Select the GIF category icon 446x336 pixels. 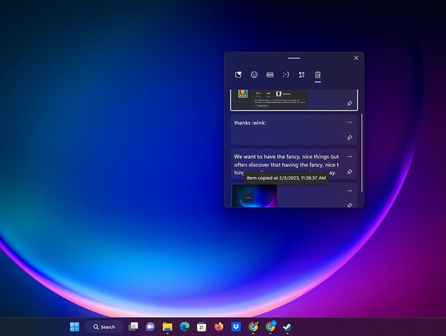(x=270, y=74)
